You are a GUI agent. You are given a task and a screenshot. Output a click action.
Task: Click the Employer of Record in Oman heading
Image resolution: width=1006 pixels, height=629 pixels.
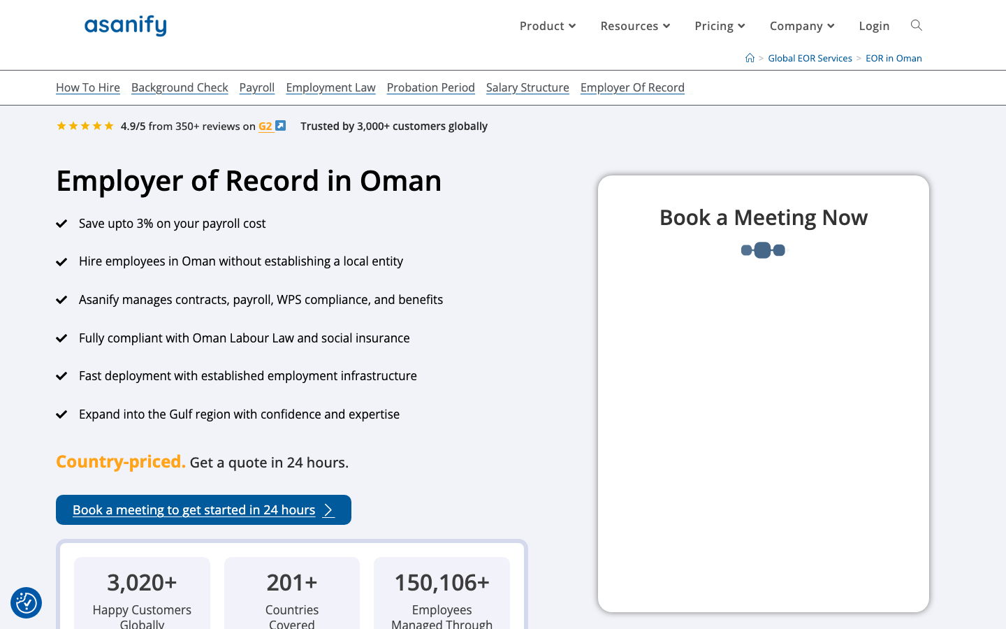point(249,181)
